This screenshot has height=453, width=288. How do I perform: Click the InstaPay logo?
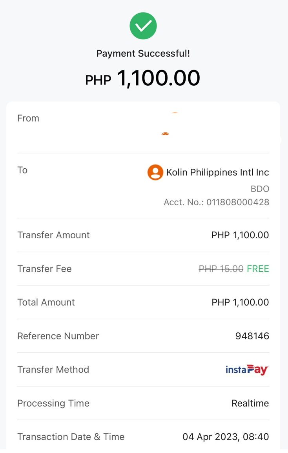(x=247, y=370)
